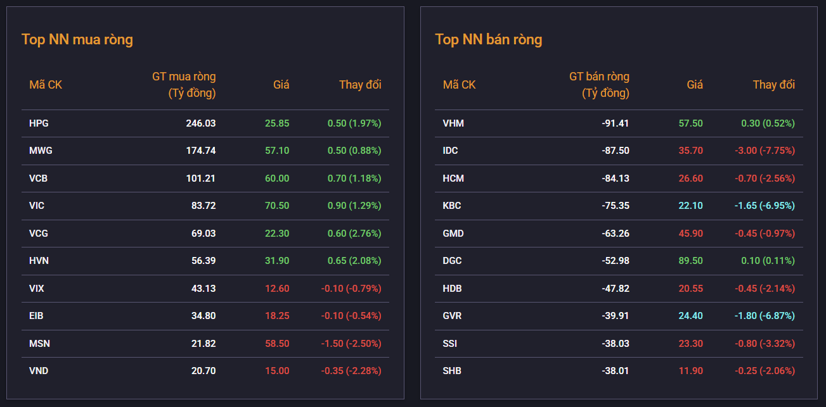Click 'Mã CK' header in bán ròng table
This screenshot has width=826, height=407.
(x=459, y=85)
